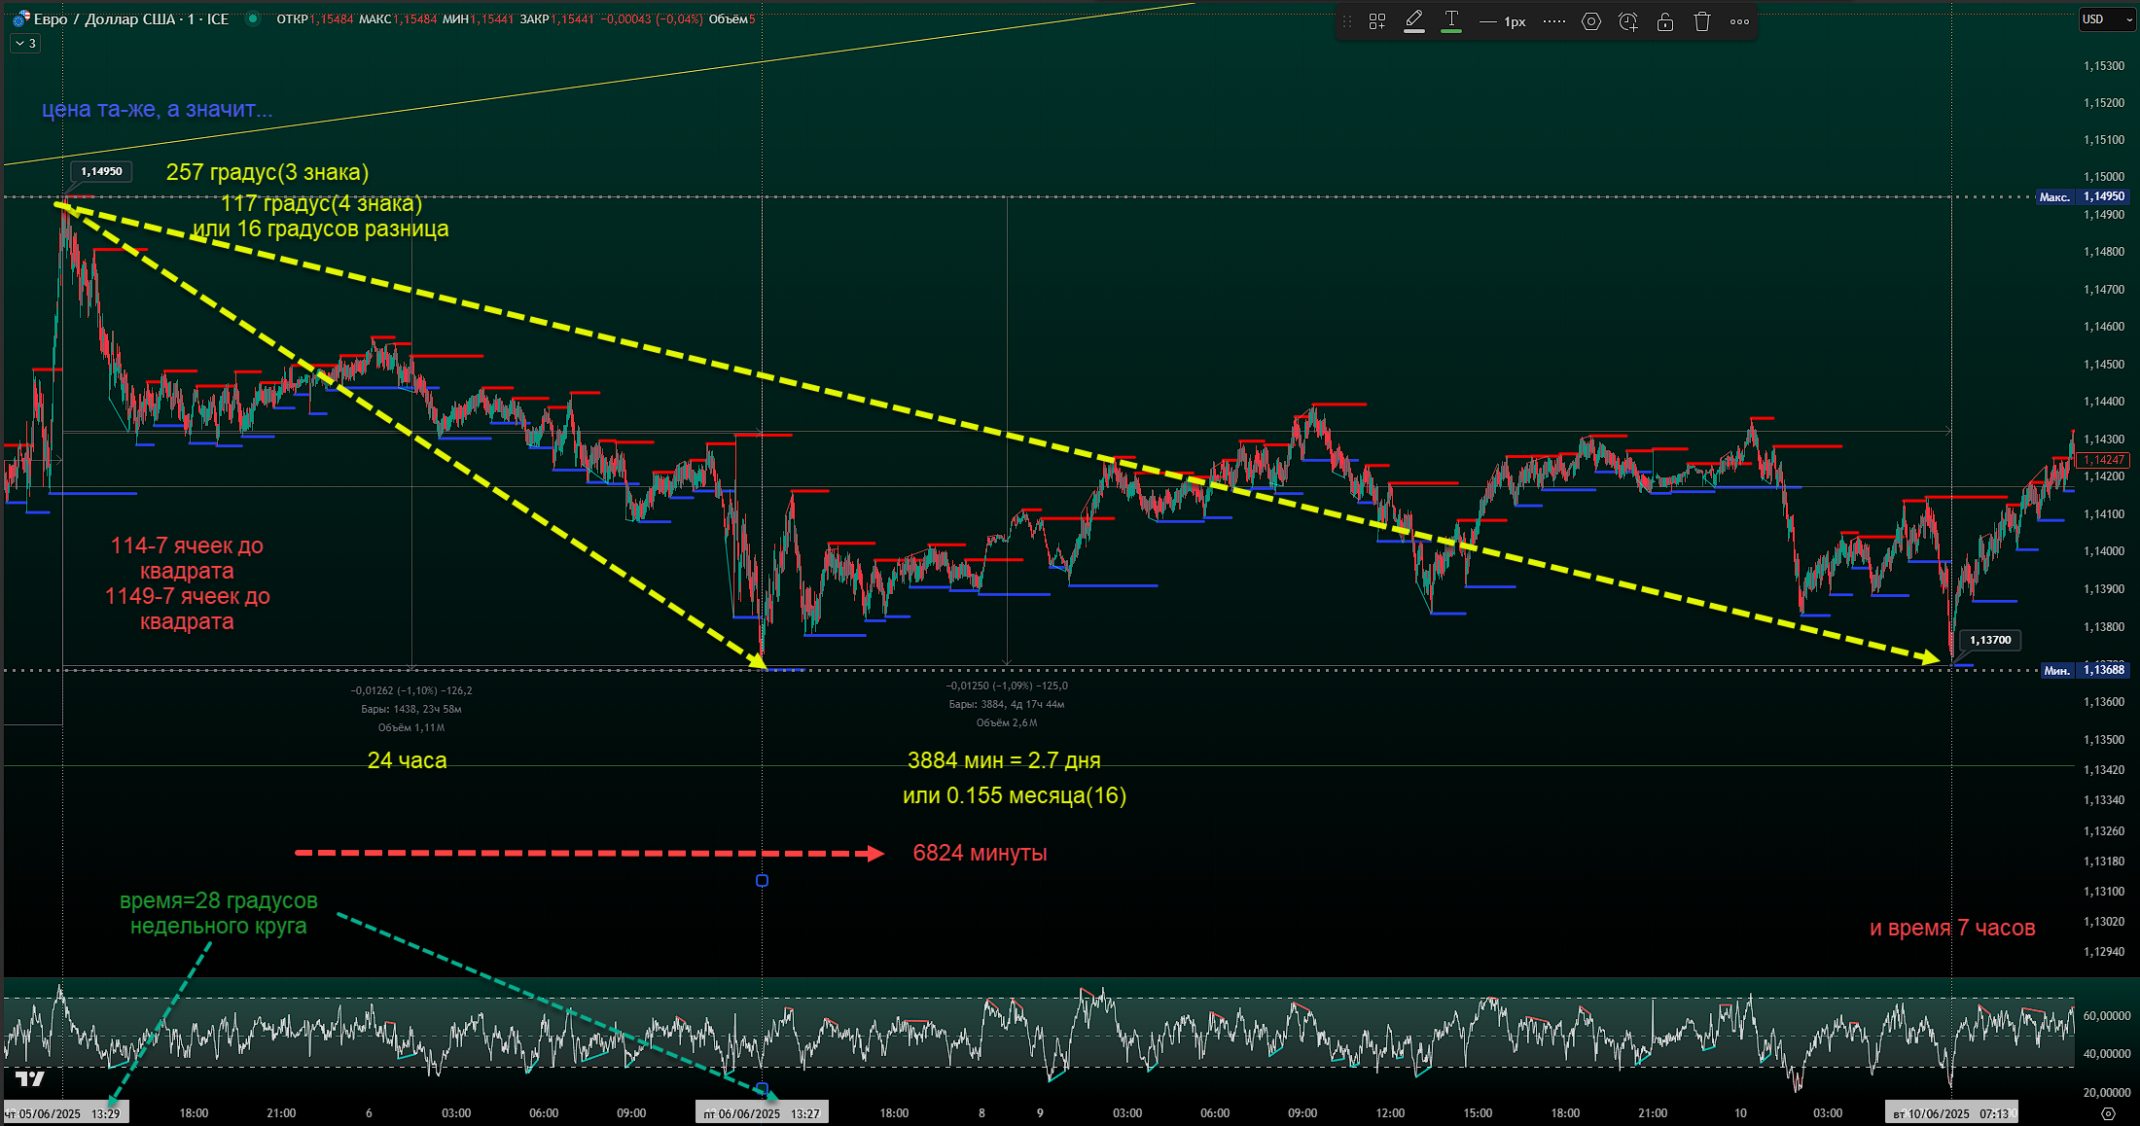Delete selected drawing with trash icon
The width and height of the screenshot is (2140, 1126).
click(x=1702, y=21)
